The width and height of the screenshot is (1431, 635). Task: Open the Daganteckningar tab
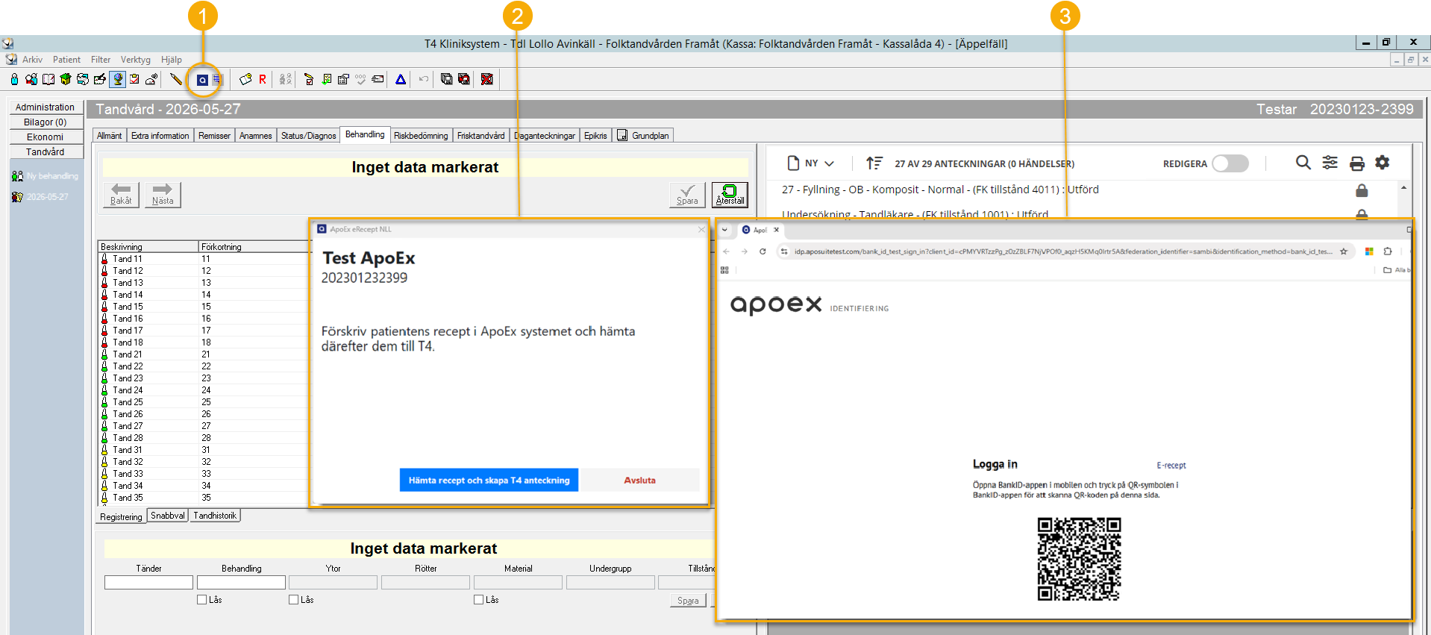545,136
